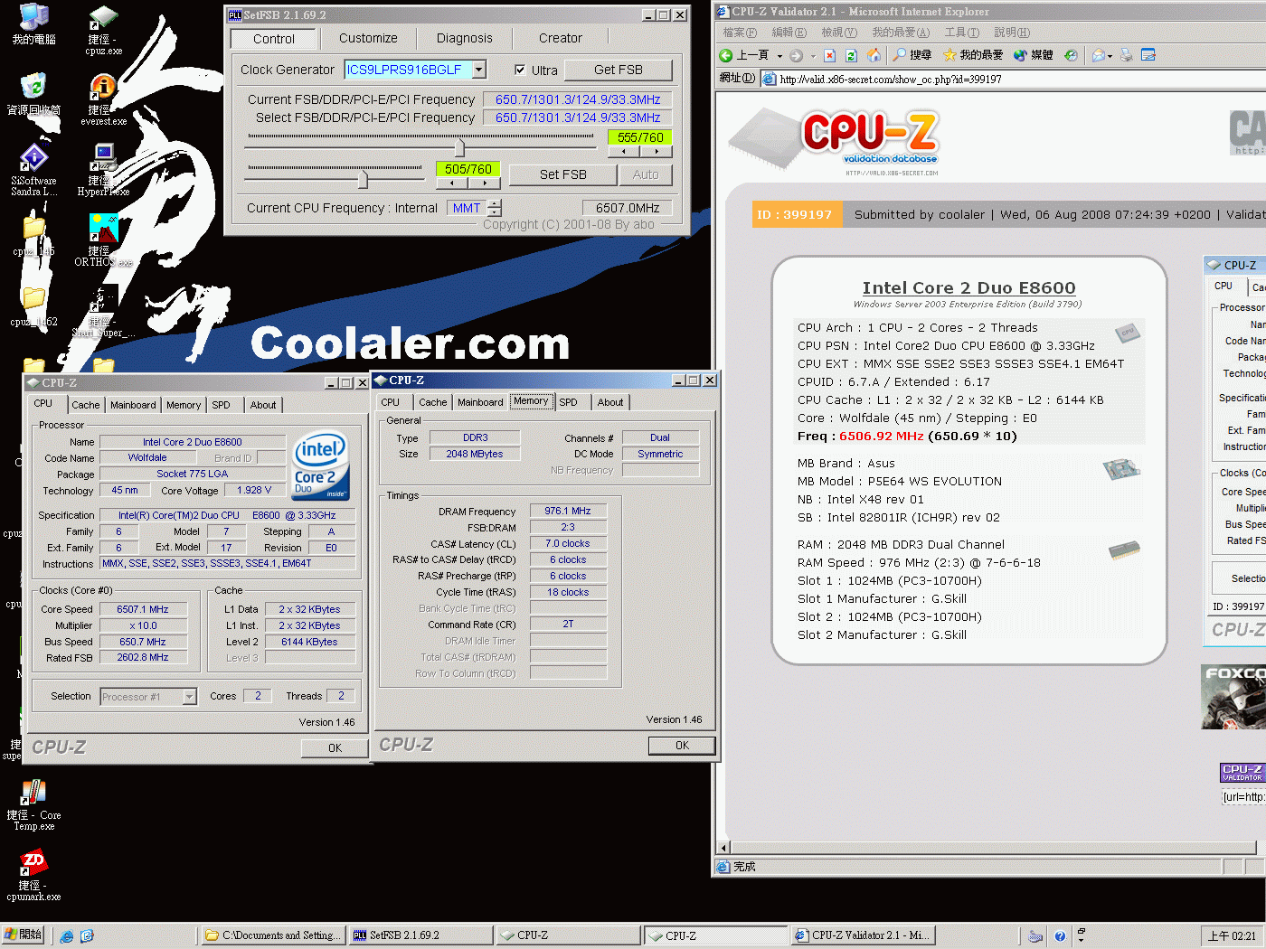Click left arrow under 505/760 slider value

point(451,183)
